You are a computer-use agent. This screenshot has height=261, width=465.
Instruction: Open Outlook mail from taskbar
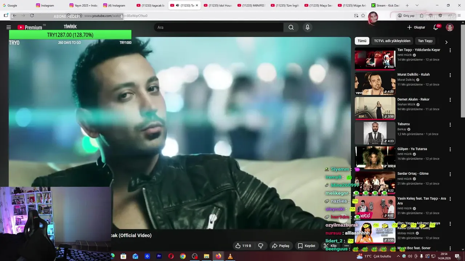135,256
